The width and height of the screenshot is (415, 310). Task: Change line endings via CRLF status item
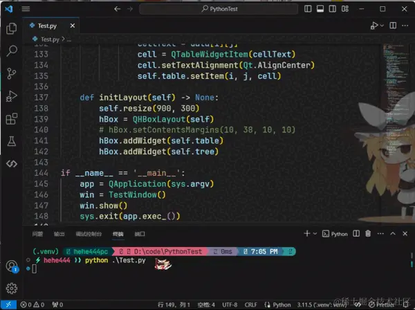(x=250, y=304)
